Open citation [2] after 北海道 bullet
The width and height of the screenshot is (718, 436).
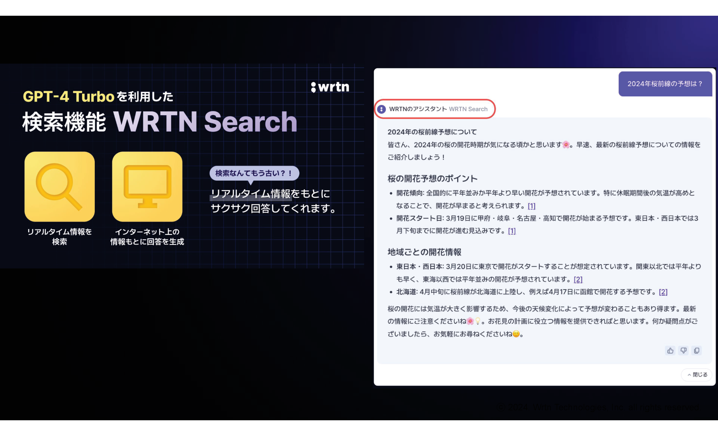tap(663, 292)
